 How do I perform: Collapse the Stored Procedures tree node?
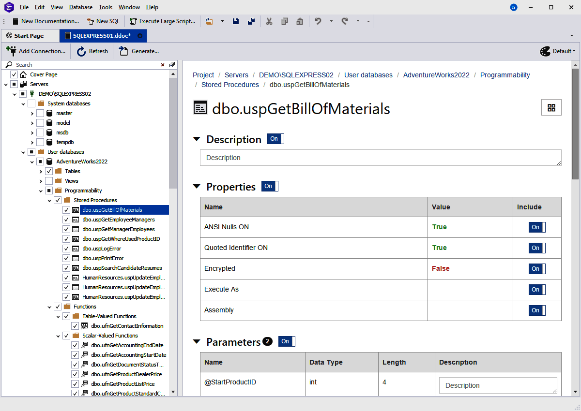pos(49,200)
